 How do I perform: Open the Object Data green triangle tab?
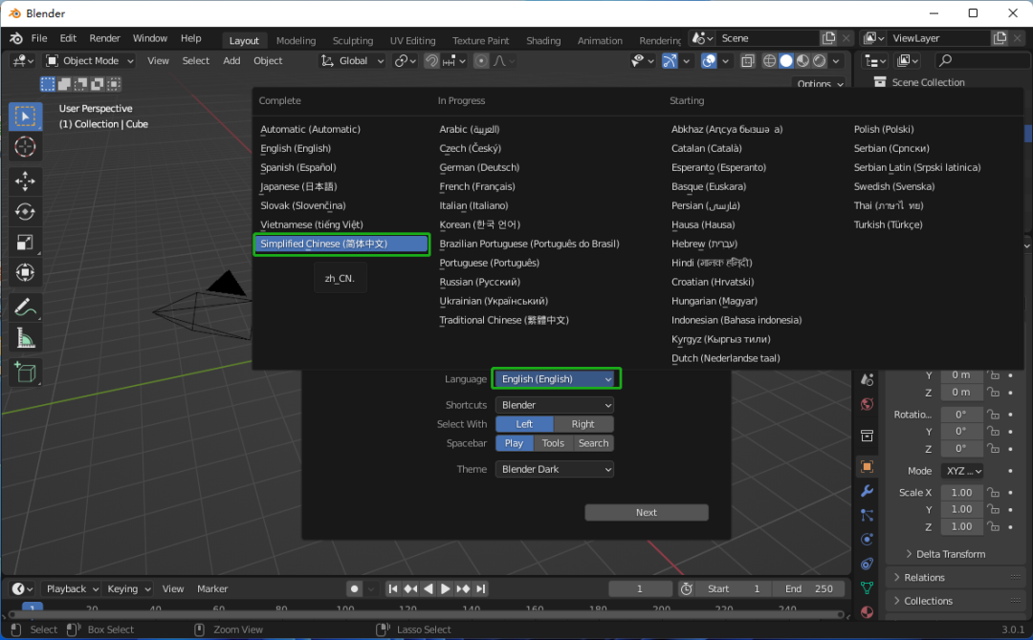[867, 587]
